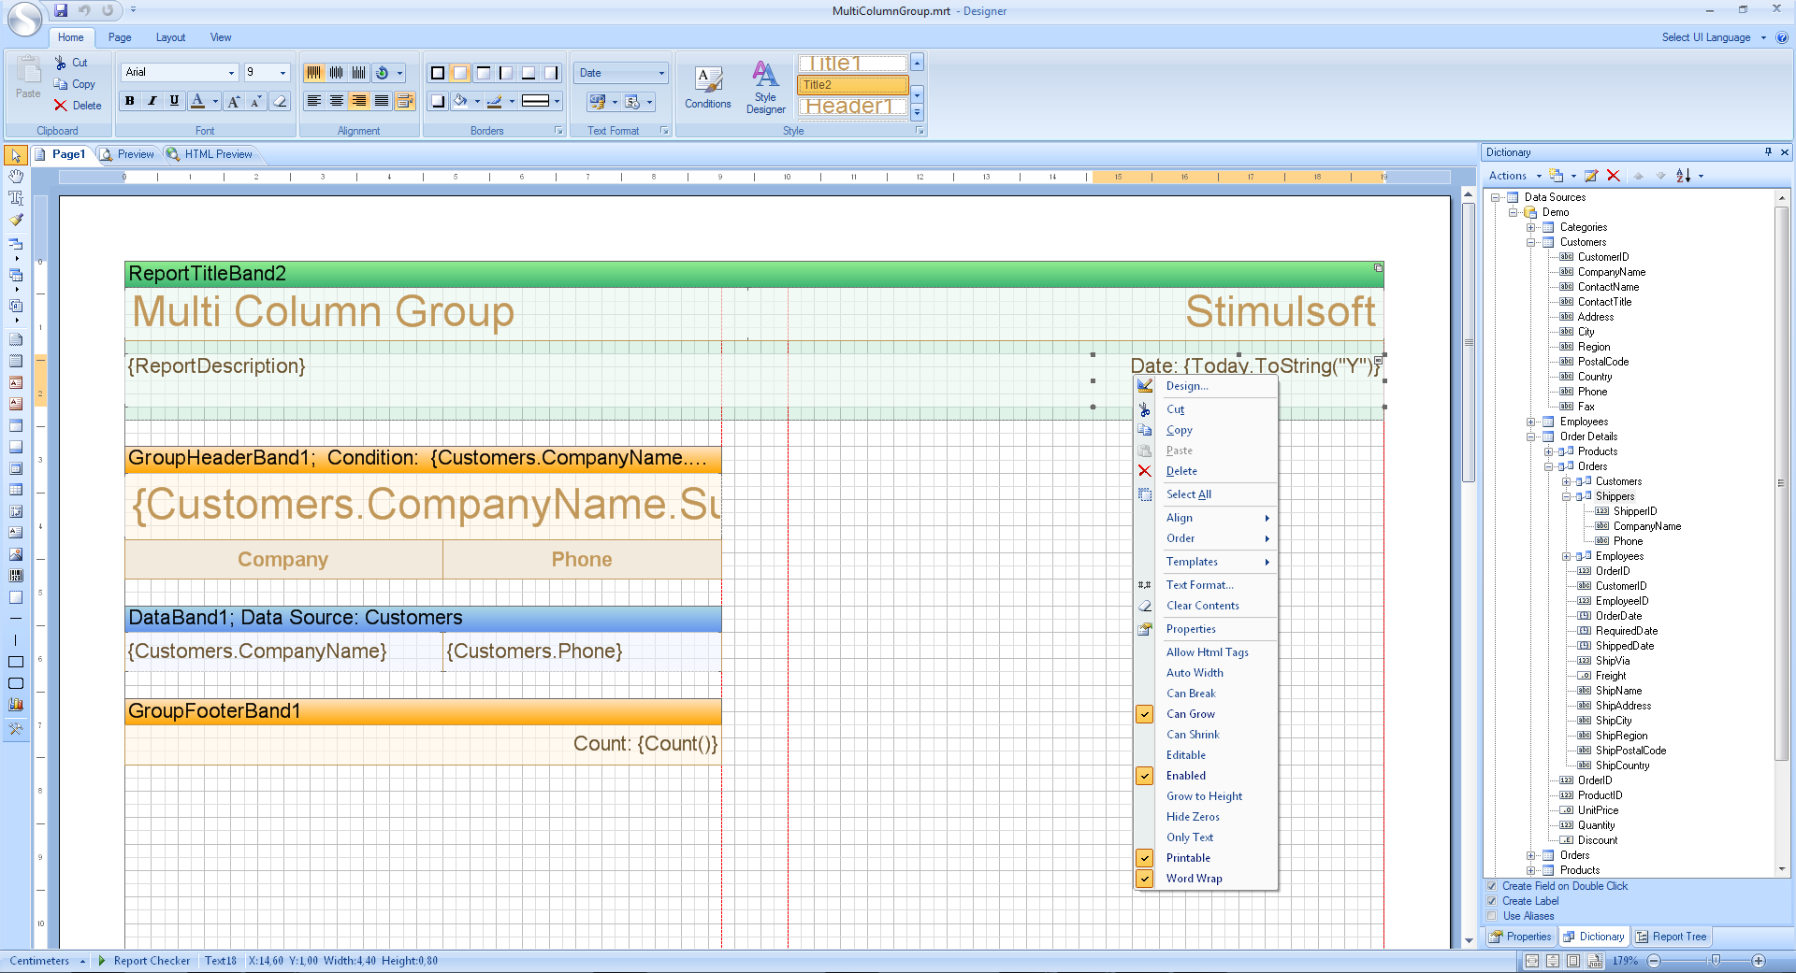
Task: Toggle the Can Grow option in context menu
Action: coord(1190,714)
